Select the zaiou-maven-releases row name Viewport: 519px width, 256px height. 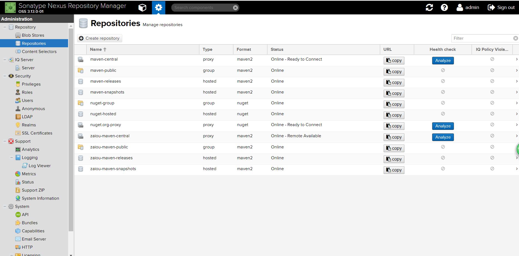coord(111,158)
